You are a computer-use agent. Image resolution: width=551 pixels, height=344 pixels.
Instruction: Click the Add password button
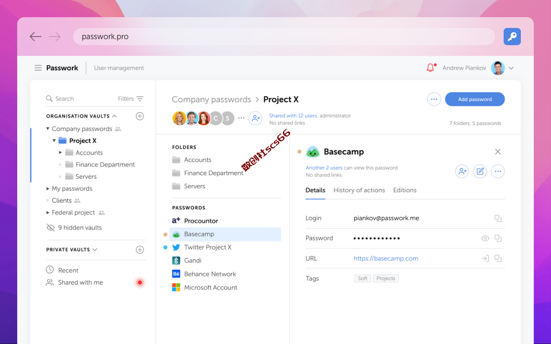pos(475,99)
